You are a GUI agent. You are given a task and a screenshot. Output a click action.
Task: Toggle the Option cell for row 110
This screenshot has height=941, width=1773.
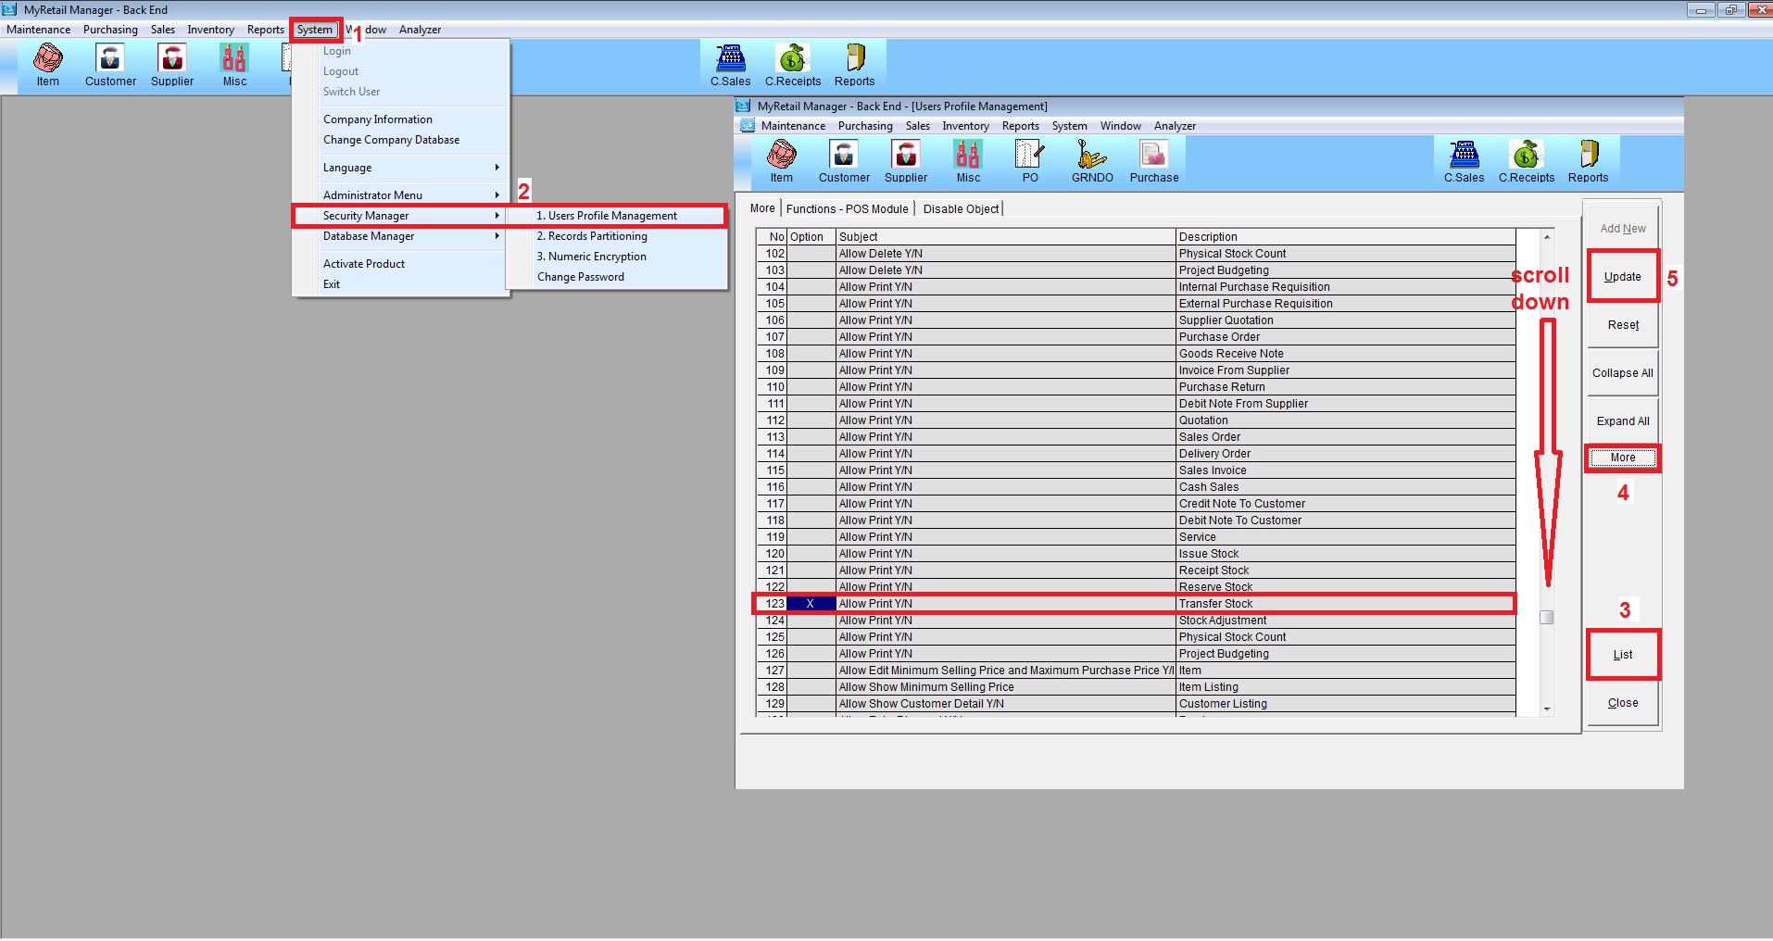click(811, 387)
